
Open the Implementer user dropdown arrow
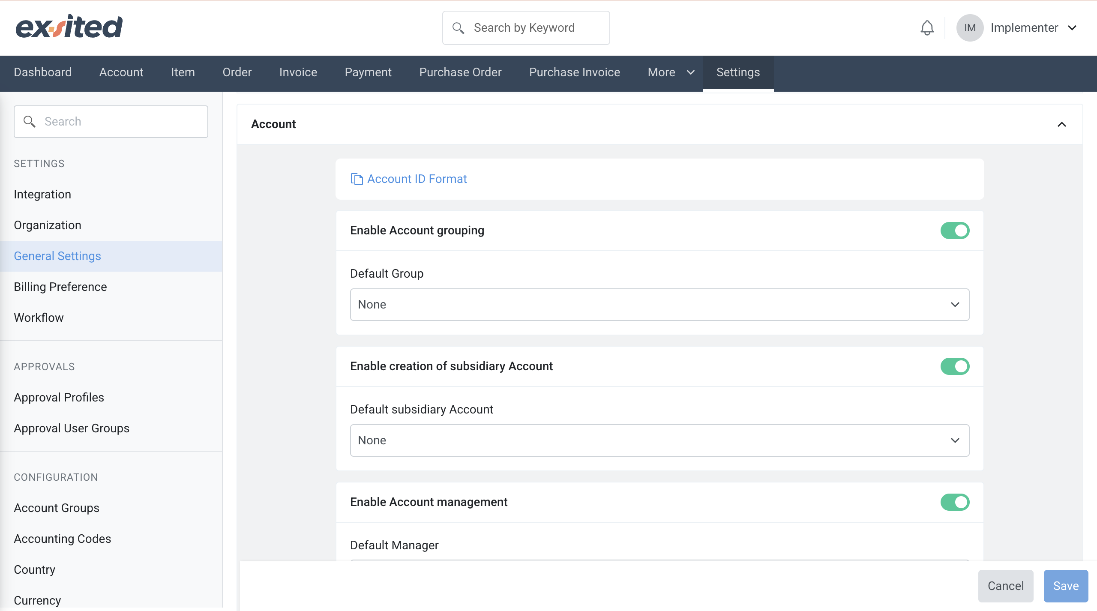click(x=1072, y=28)
